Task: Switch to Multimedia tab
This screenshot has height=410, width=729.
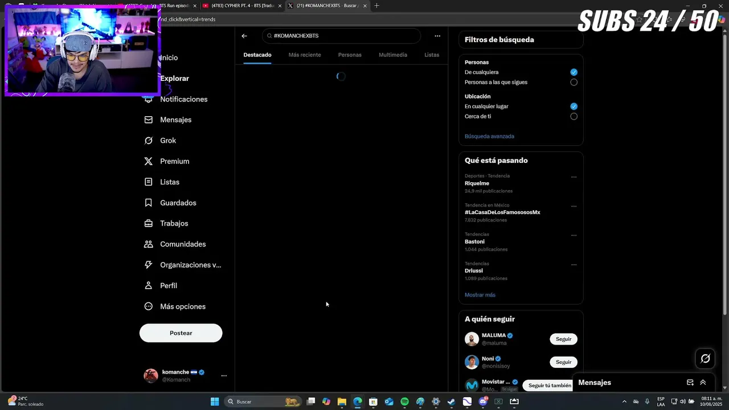Action: point(393,55)
